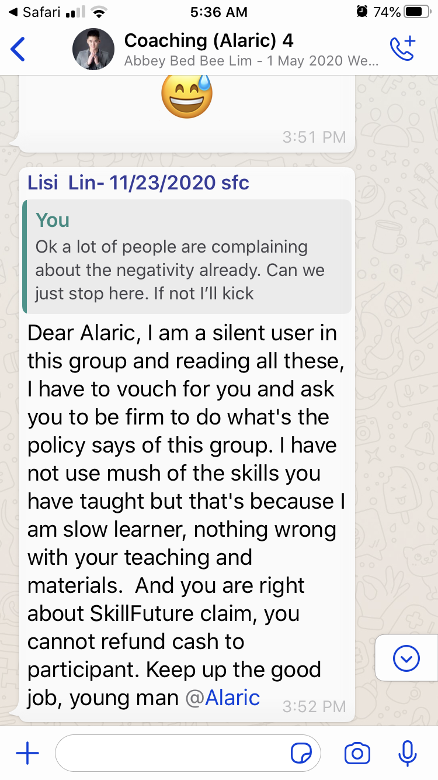Tap the message text input field

[175, 754]
